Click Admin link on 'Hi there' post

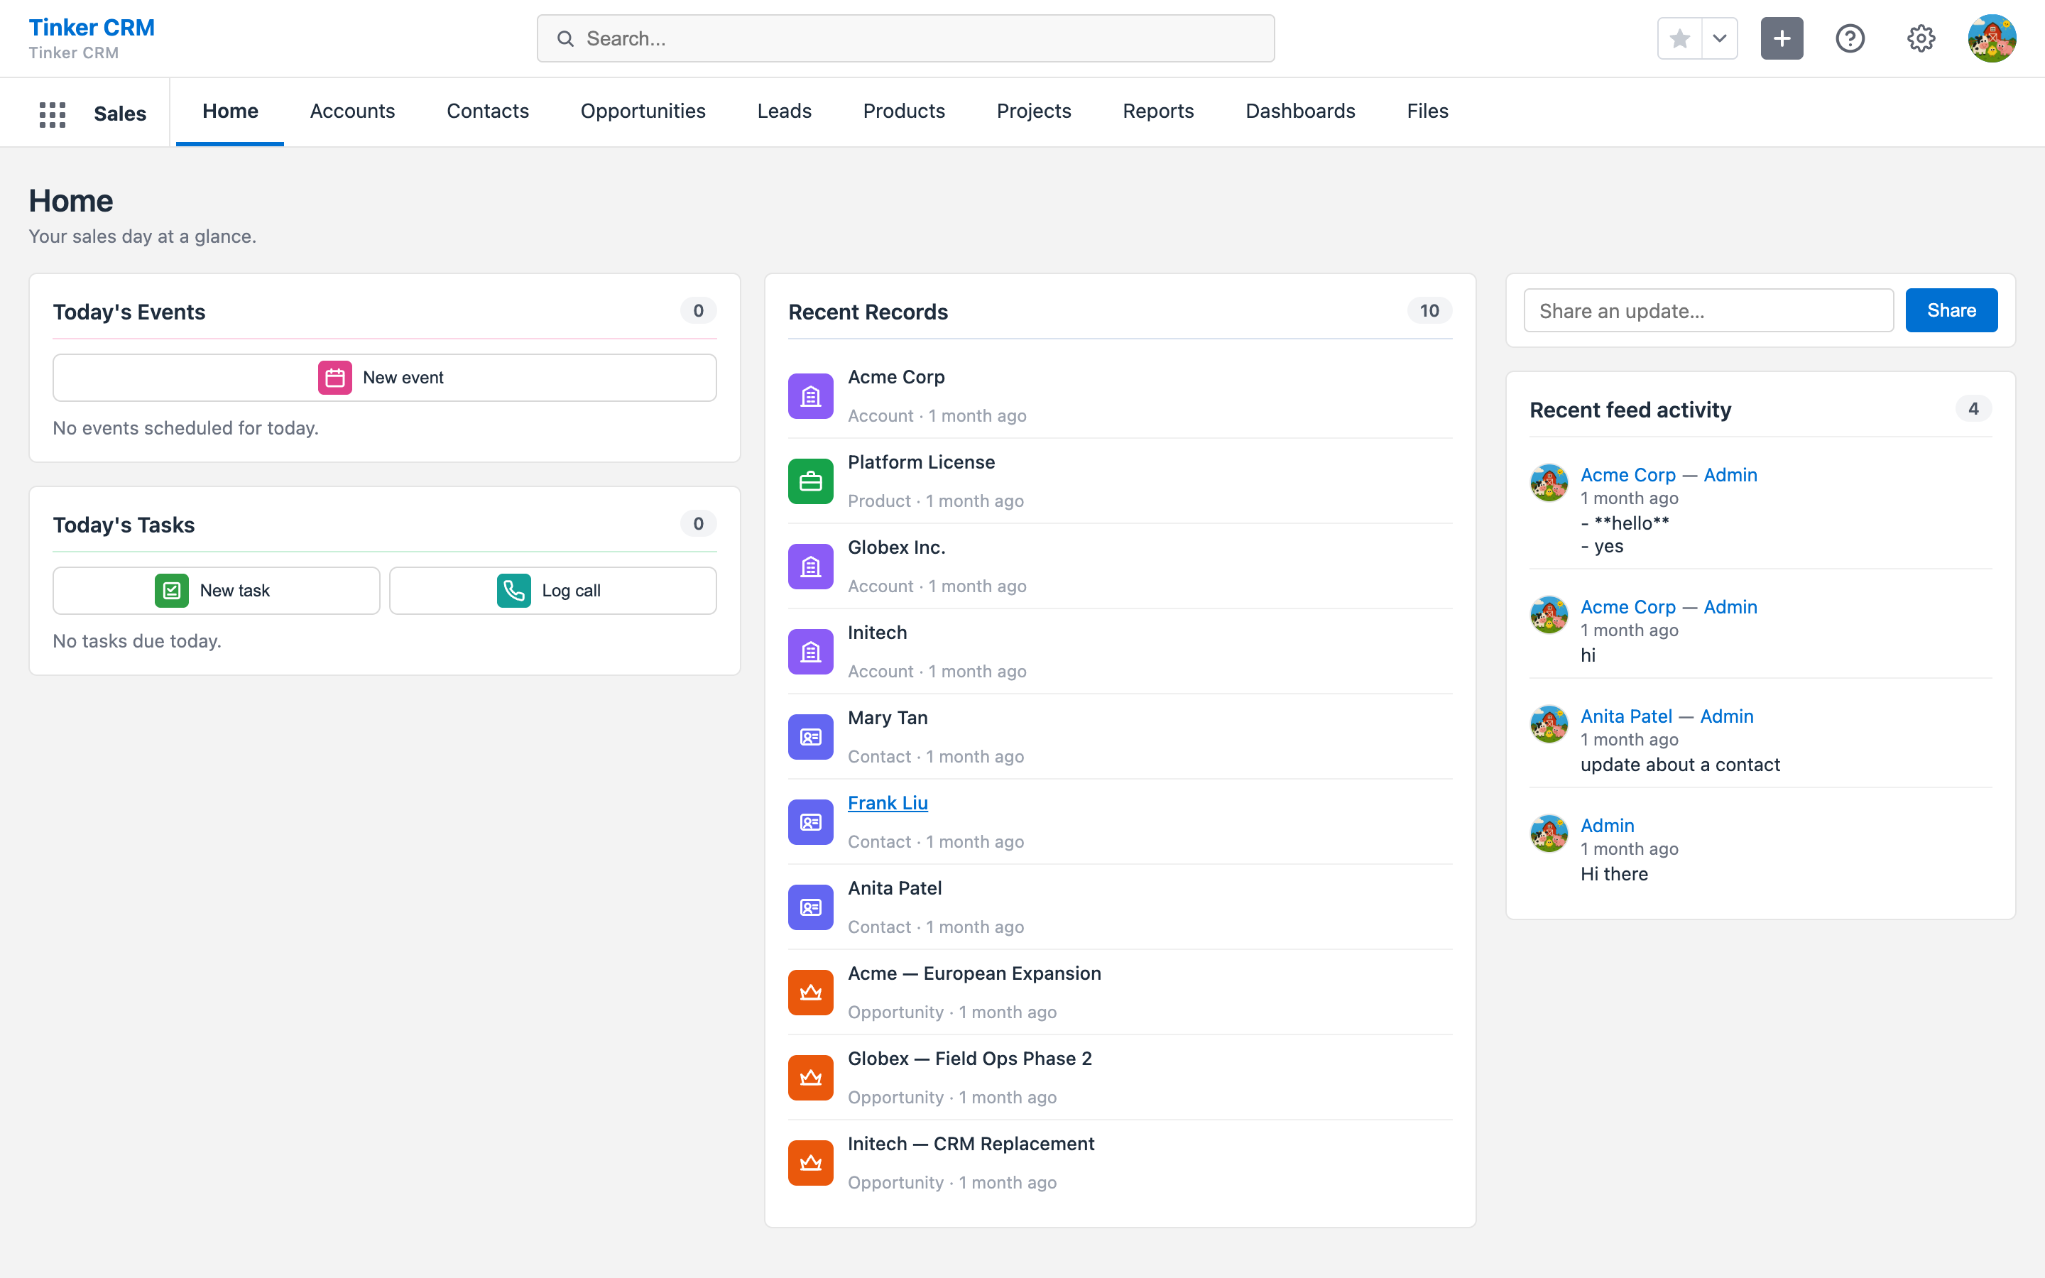[1606, 826]
